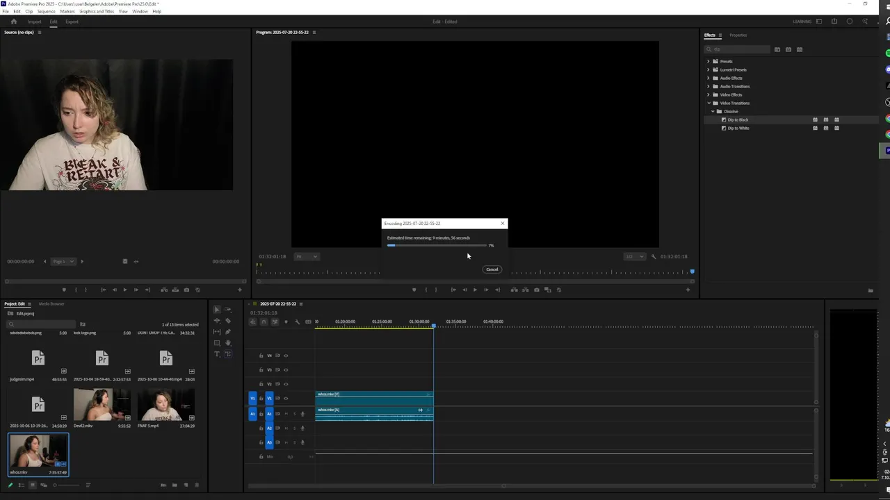The height and width of the screenshot is (500, 890).
Task: Click the Effects search field
Action: tap(737, 49)
